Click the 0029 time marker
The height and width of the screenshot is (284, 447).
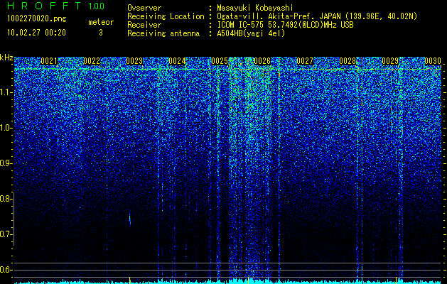point(390,61)
